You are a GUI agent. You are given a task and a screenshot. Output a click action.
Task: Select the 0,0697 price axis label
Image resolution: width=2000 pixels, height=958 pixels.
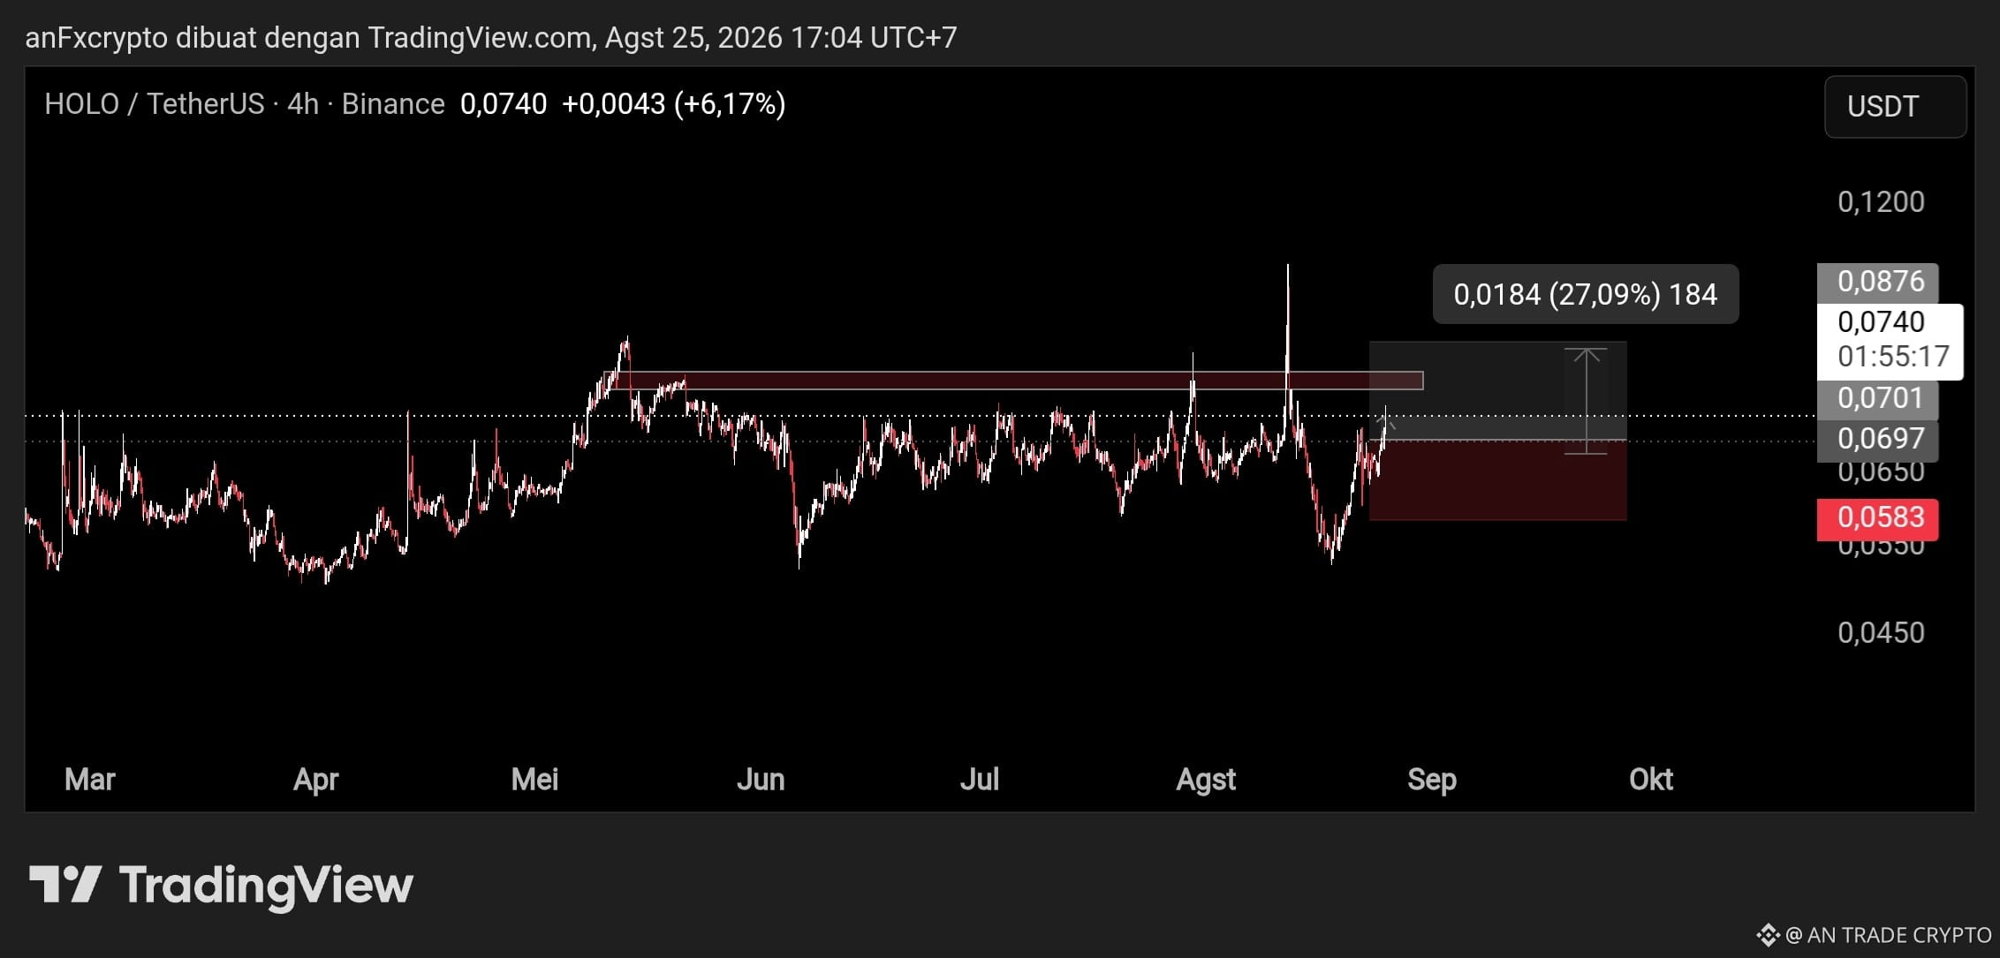point(1878,439)
